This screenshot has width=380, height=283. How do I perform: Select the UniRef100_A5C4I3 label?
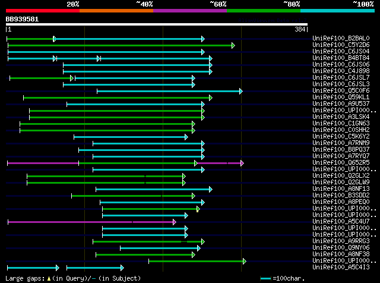341,268
